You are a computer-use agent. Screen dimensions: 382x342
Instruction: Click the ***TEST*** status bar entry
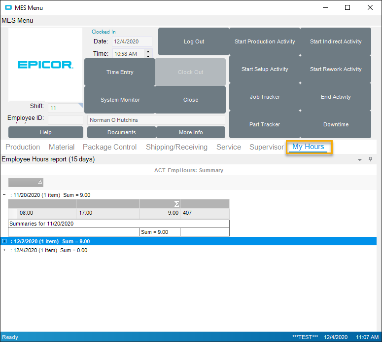(x=305, y=337)
